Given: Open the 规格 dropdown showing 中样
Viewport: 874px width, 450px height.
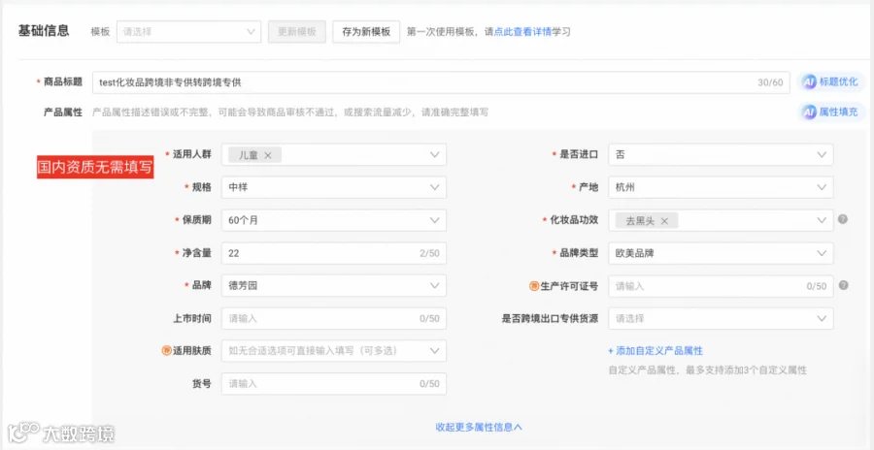Looking at the screenshot, I should pyautogui.click(x=334, y=188).
